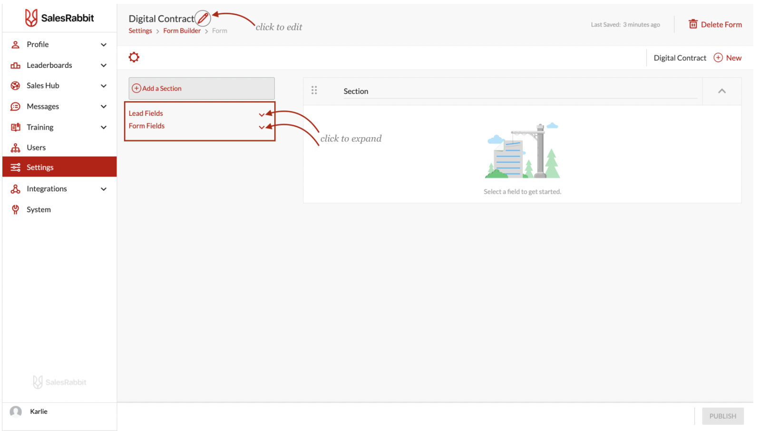Click the Delete Form trash icon
760x431 pixels.
pyautogui.click(x=693, y=24)
